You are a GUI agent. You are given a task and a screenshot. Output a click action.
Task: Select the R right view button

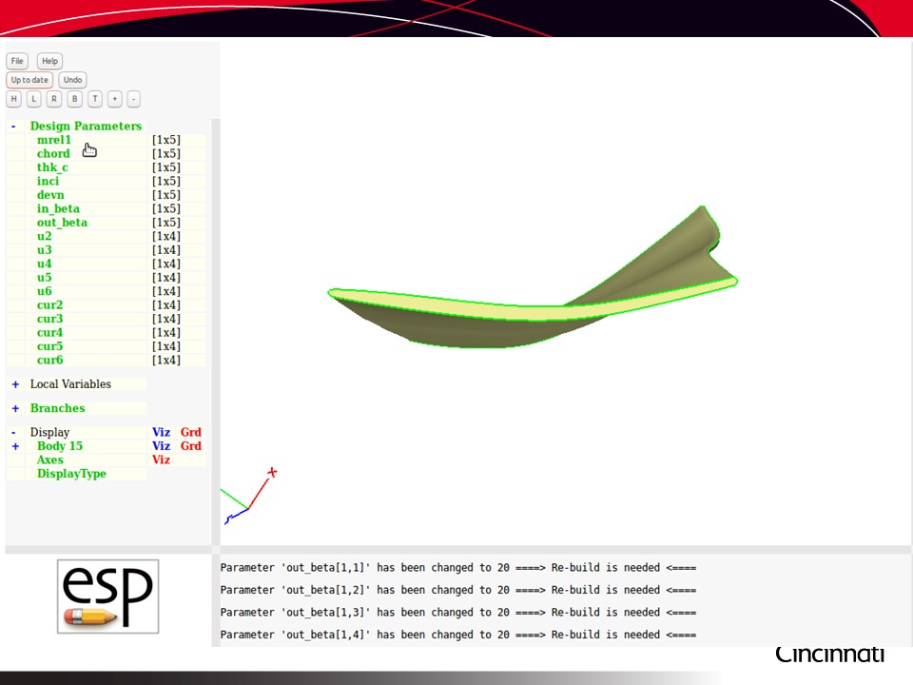point(54,99)
